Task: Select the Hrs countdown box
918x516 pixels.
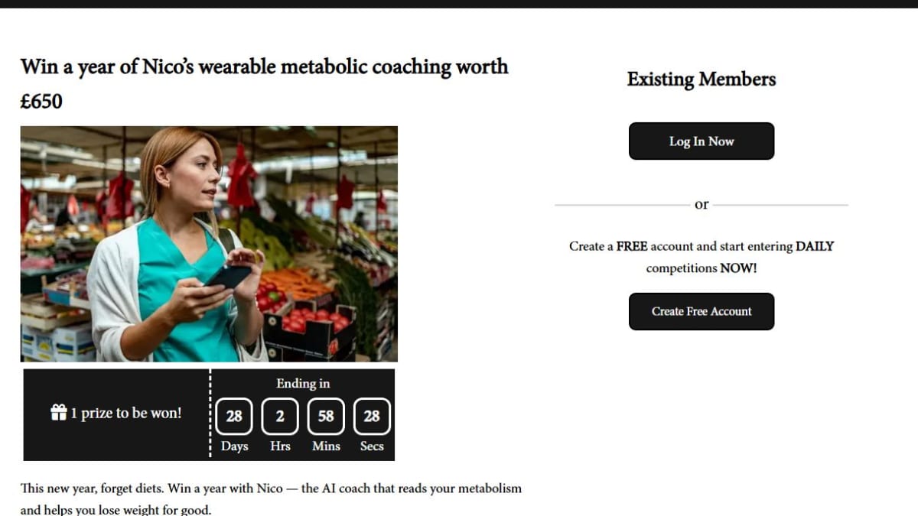Action: coord(280,416)
